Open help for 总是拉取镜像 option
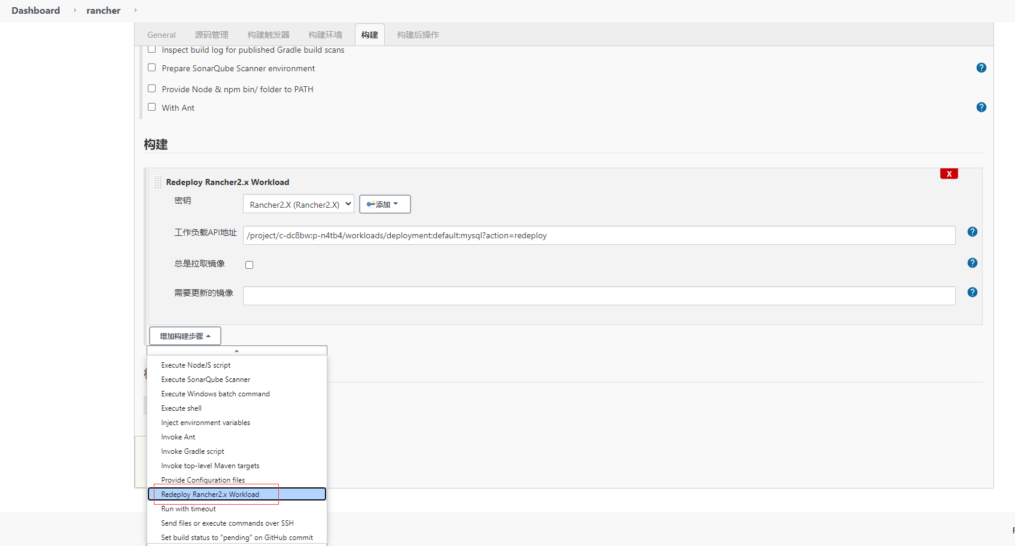Image resolution: width=1015 pixels, height=546 pixels. [973, 263]
